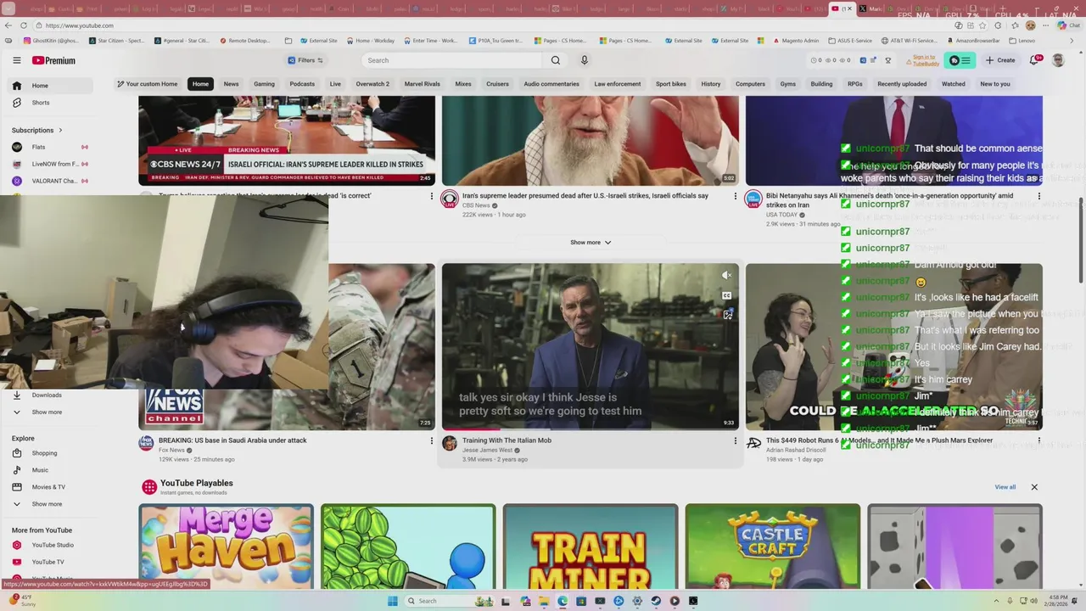Viewport: 1086px width, 611px height.
Task: Start a search with the magnifier icon
Action: click(x=556, y=60)
